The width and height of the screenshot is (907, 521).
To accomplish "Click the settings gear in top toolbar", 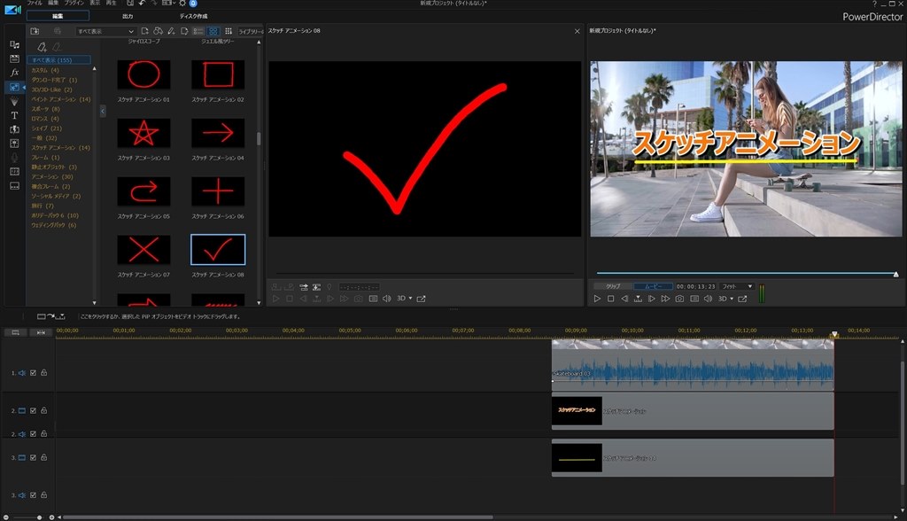I will coord(182,4).
